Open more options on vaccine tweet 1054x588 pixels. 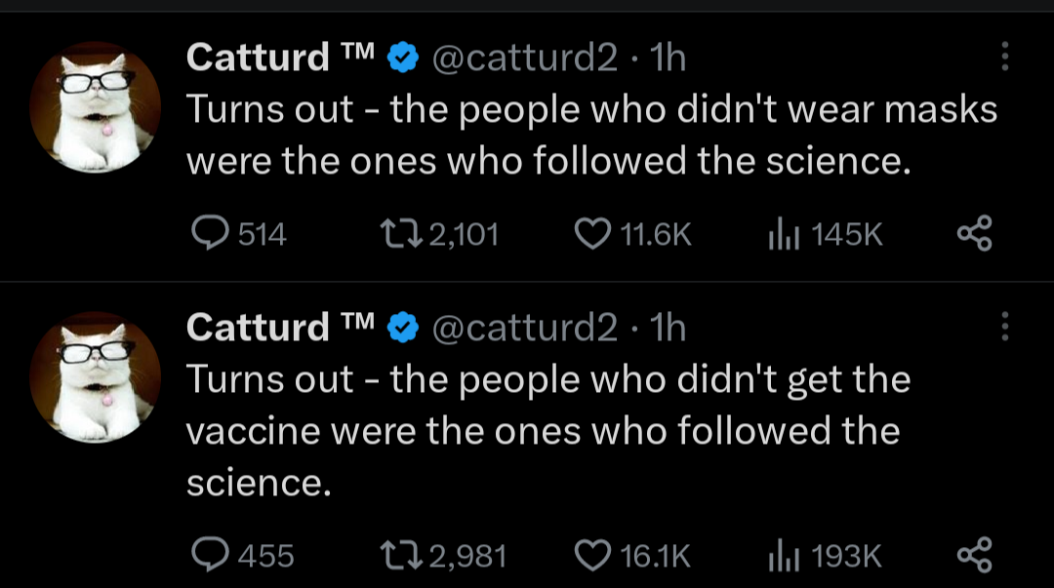click(1005, 327)
